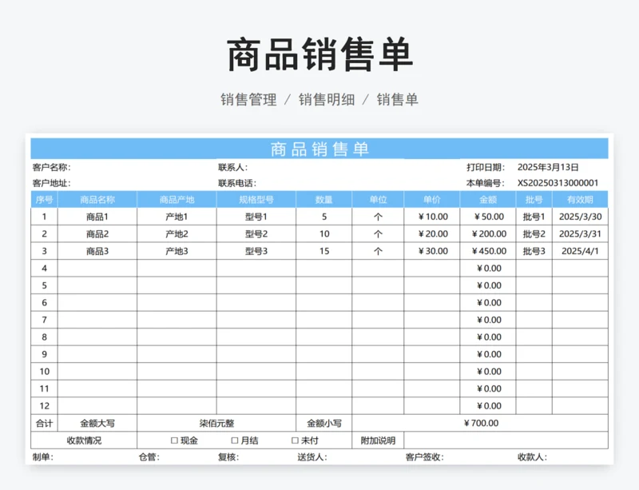
Task: Click the ¥20.00 unit price cell
Action: (432, 233)
